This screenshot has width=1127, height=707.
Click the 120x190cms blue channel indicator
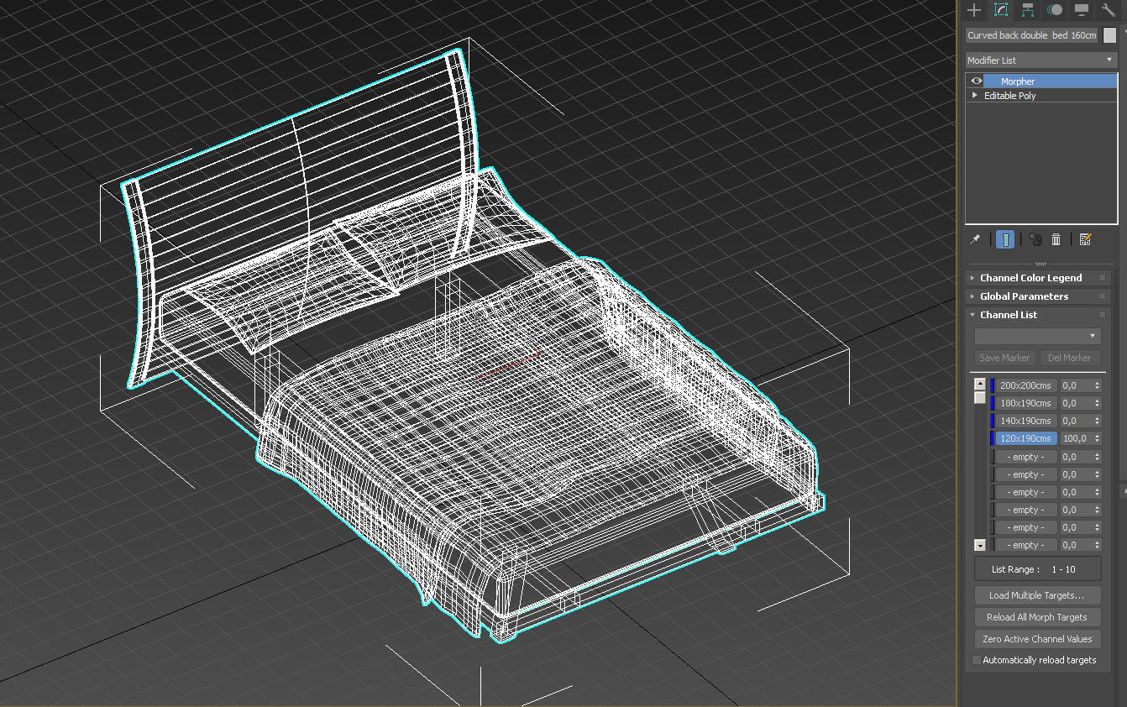tap(992, 438)
